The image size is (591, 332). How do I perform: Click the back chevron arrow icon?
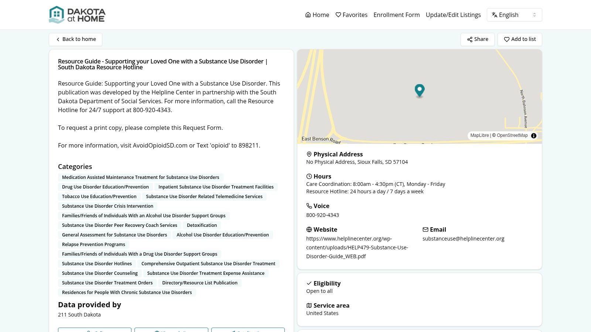tap(58, 39)
